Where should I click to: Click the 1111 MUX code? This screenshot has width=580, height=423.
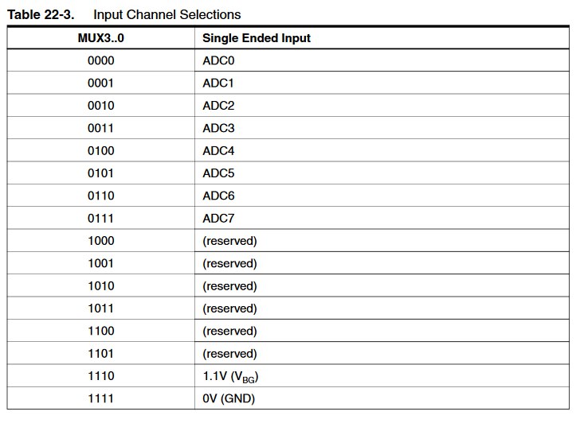101,398
